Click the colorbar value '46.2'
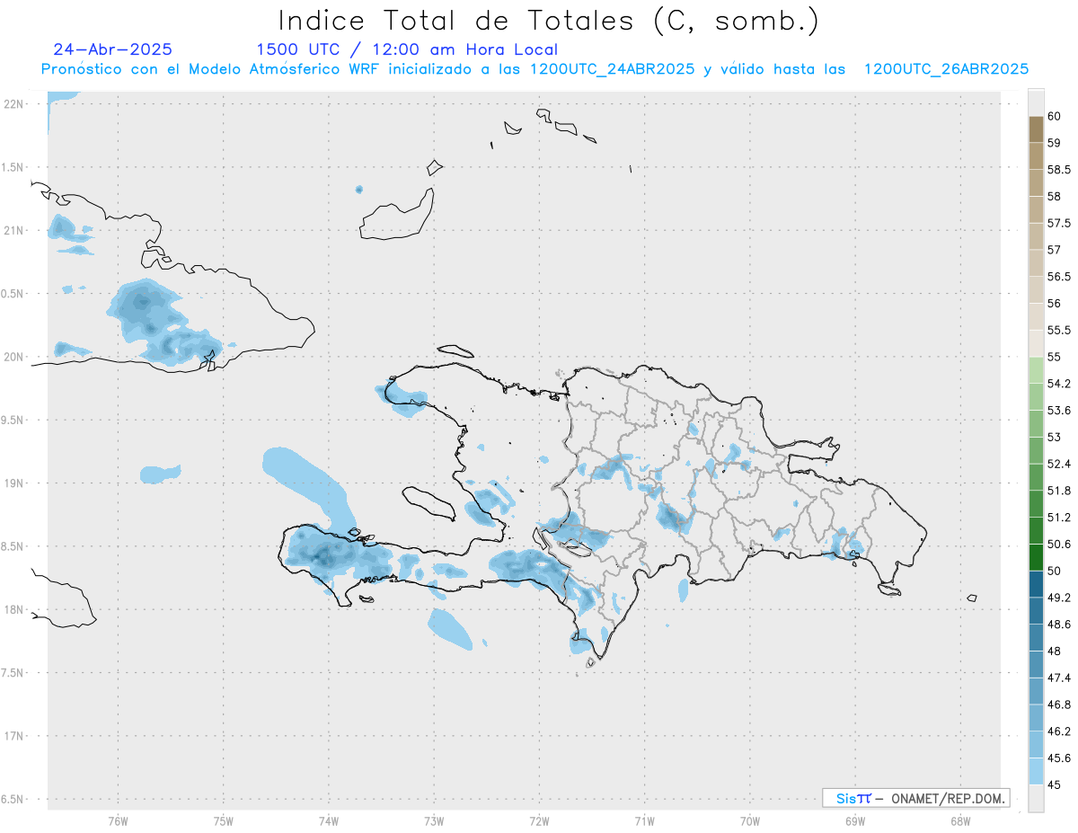Screen dimensions: 1078x833 [x=1058, y=731]
